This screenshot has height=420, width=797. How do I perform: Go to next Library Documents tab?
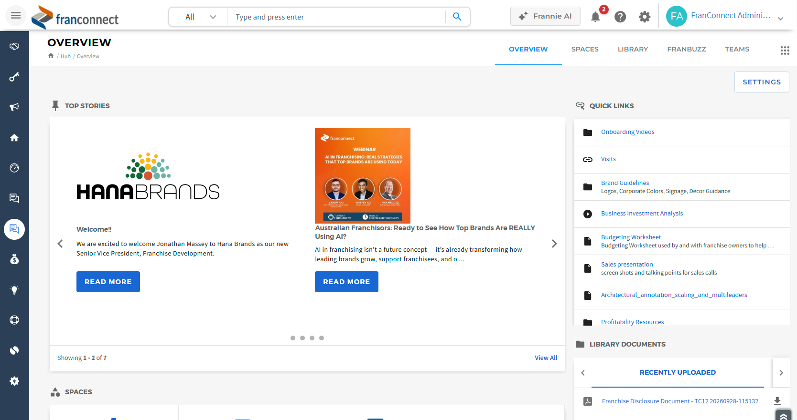[x=781, y=373]
